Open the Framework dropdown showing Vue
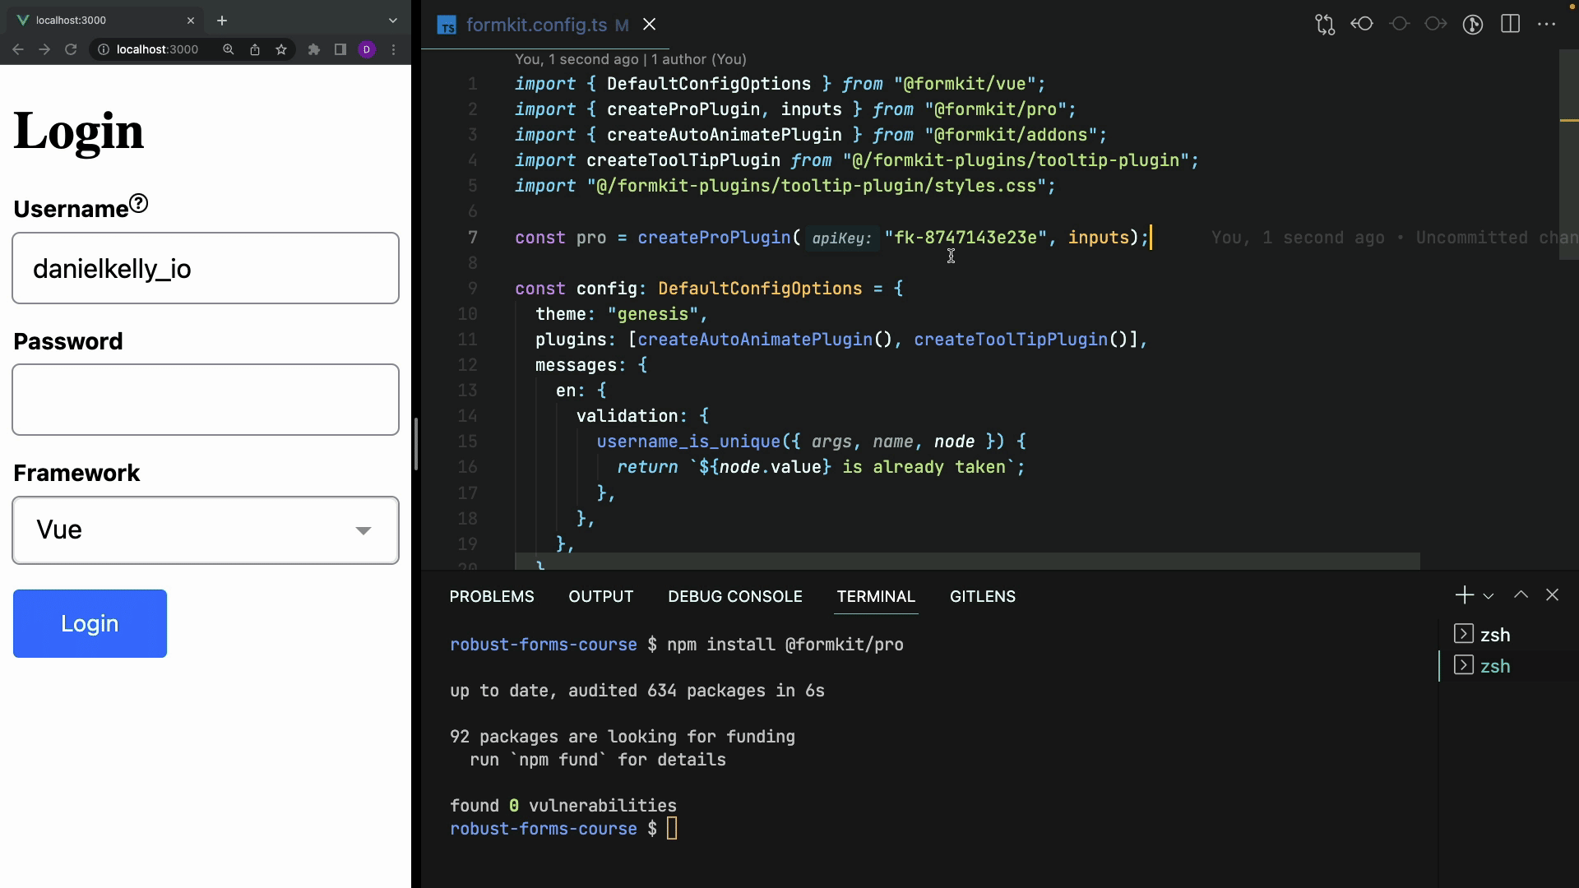Image resolution: width=1579 pixels, height=888 pixels. click(206, 530)
